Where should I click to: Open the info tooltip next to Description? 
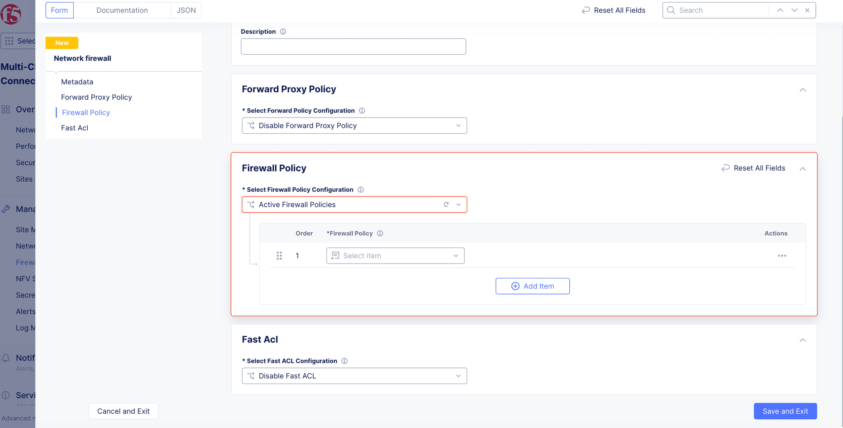click(283, 31)
